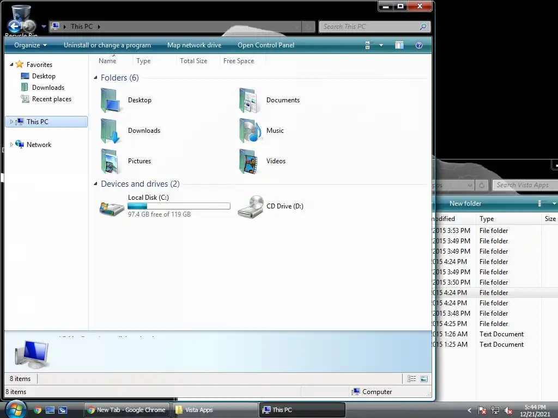Sort by the Free Space column header
This screenshot has width=558, height=418.
(239, 61)
